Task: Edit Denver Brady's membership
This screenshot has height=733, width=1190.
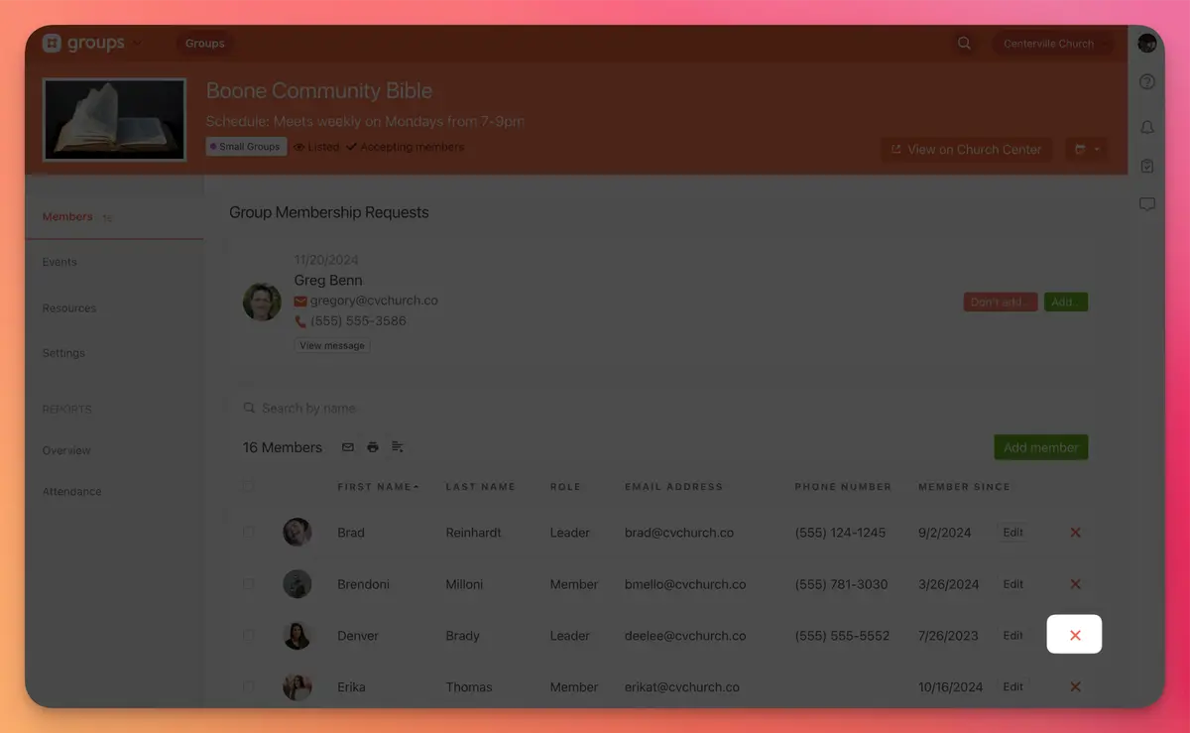Action: click(x=1012, y=636)
